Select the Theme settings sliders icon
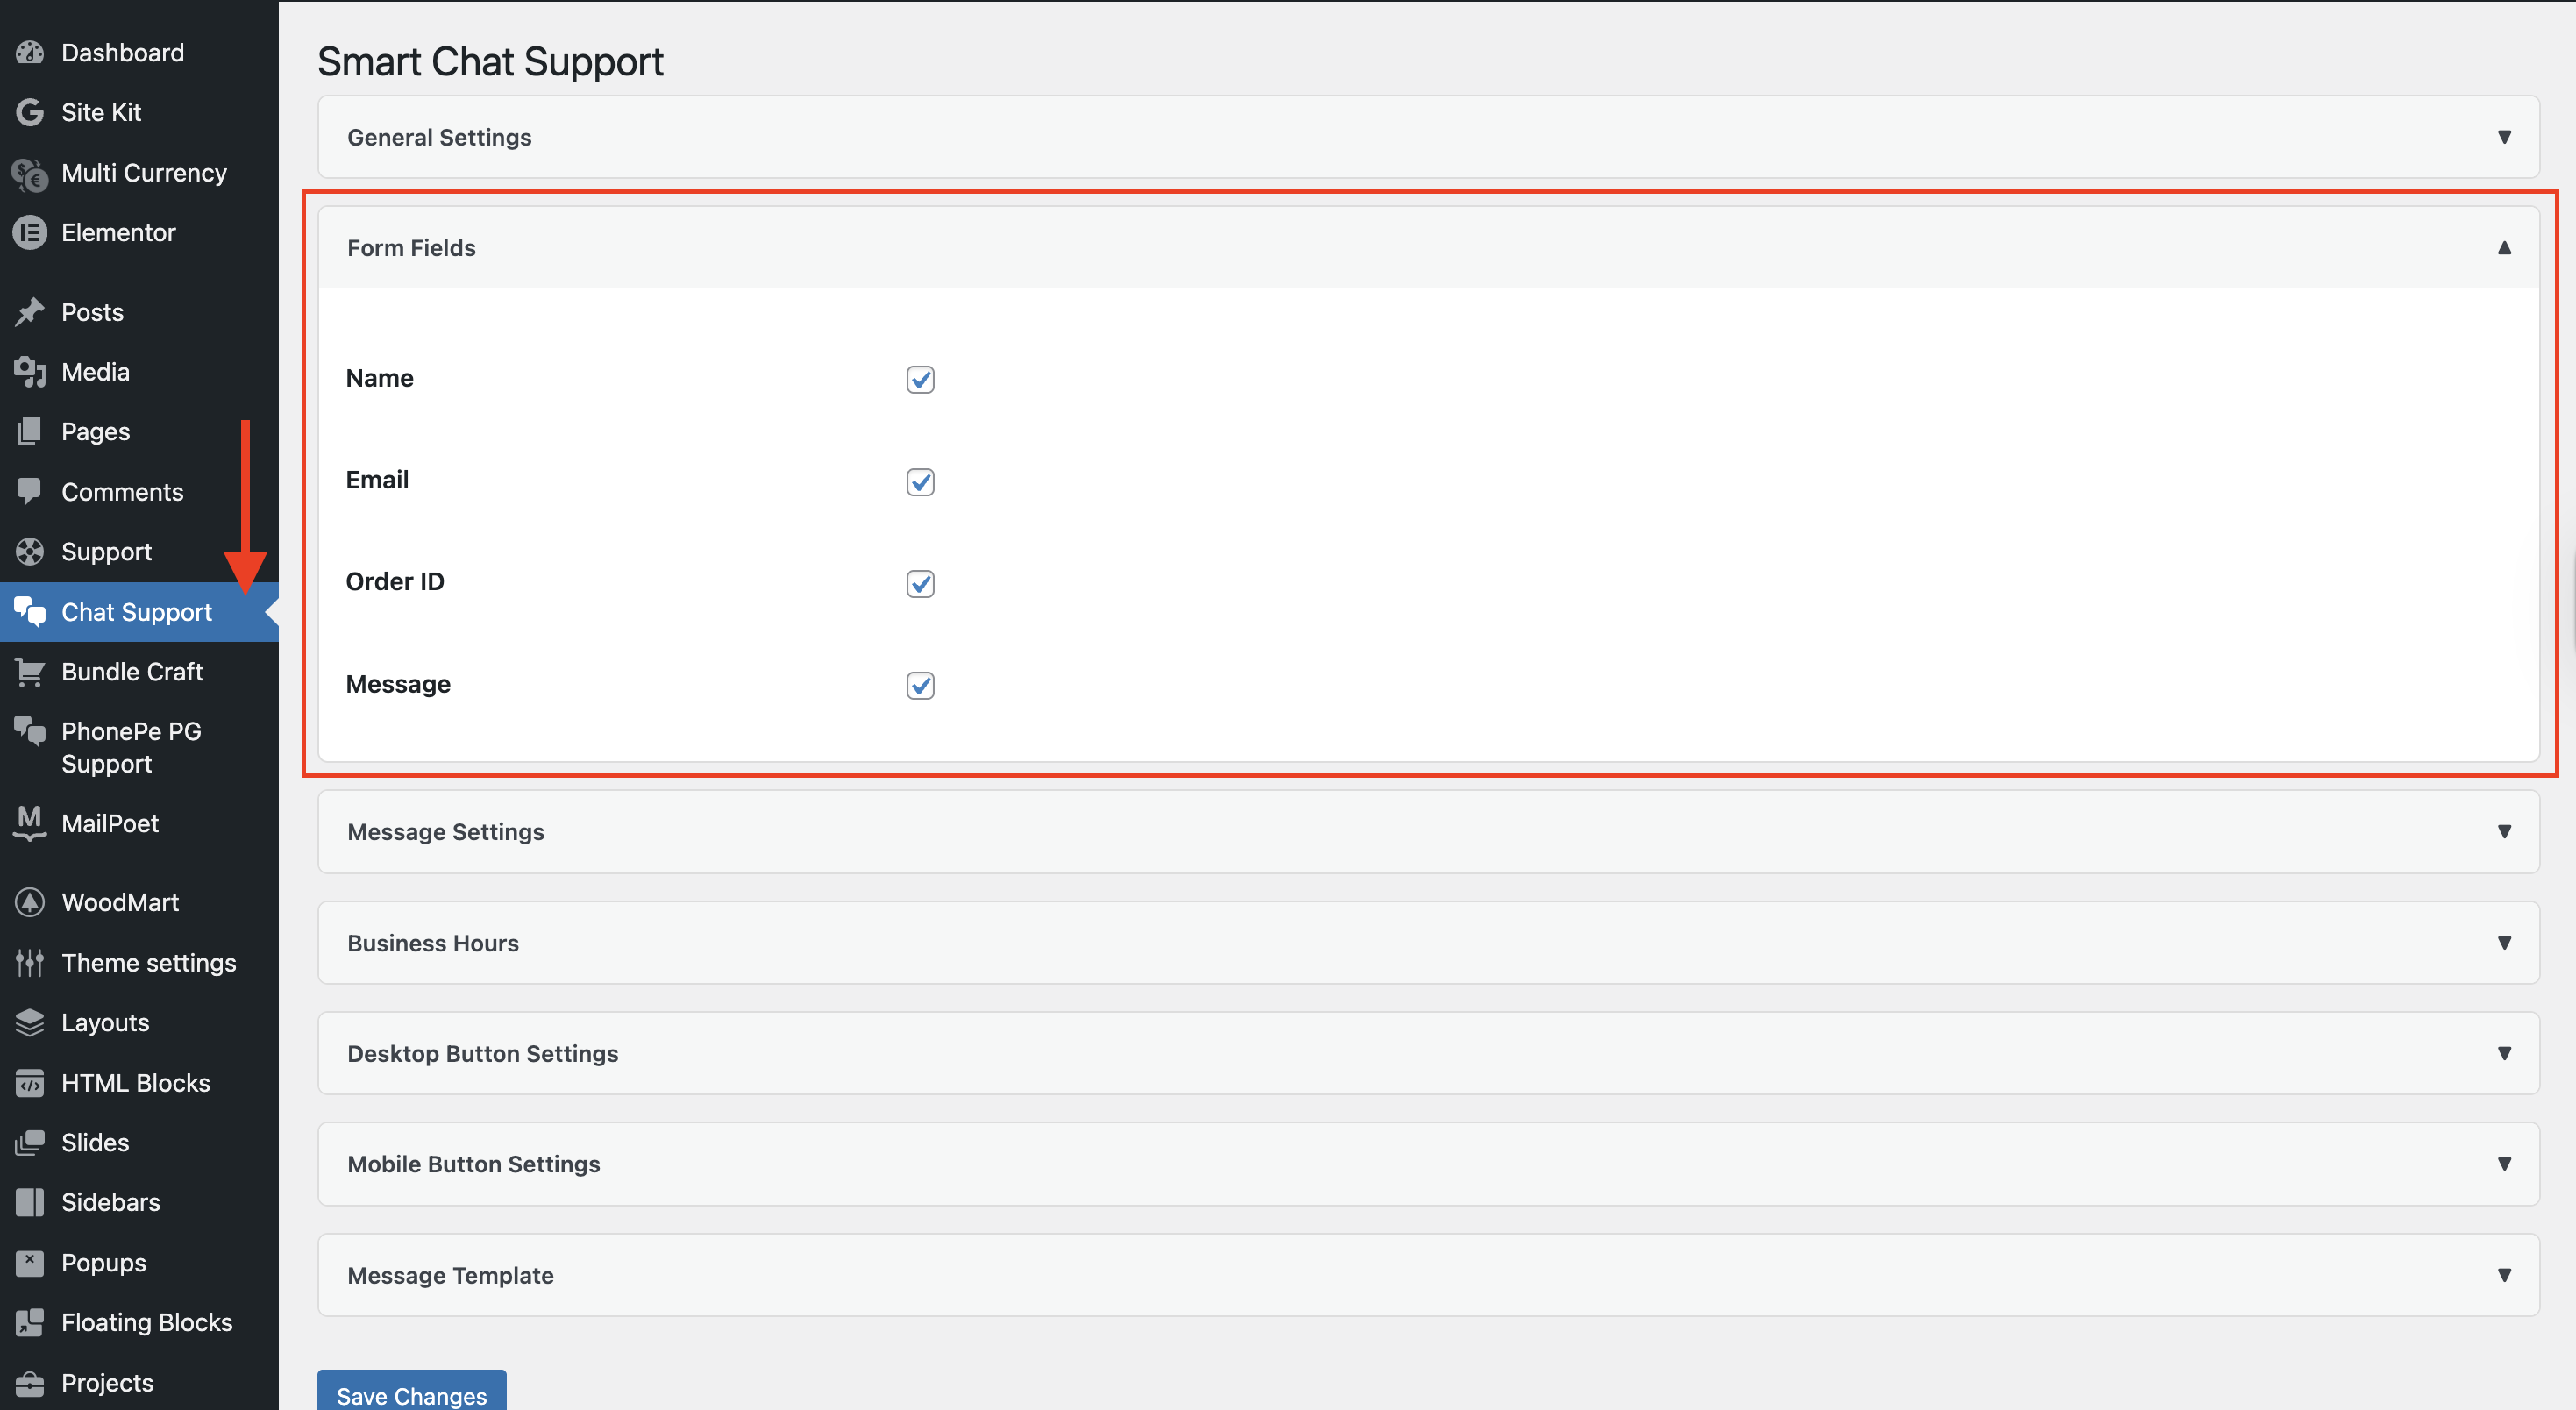 click(x=29, y=962)
